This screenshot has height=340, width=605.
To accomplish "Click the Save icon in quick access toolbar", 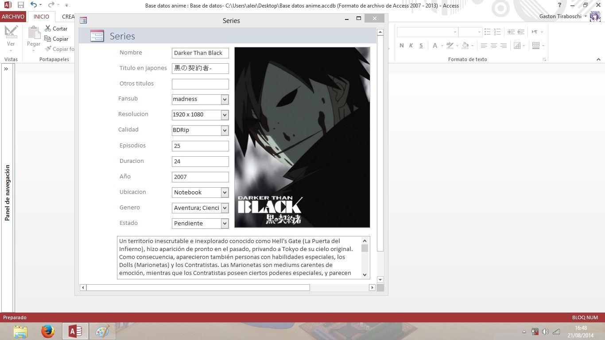I will [x=21, y=5].
